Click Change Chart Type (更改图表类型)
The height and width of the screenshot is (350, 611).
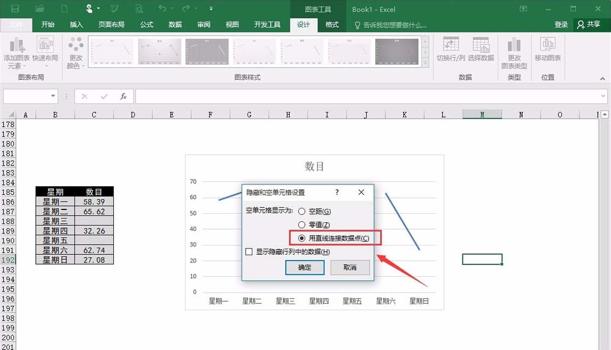(514, 53)
